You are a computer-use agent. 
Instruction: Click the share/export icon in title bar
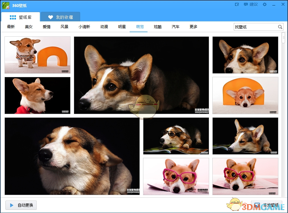[237, 4]
